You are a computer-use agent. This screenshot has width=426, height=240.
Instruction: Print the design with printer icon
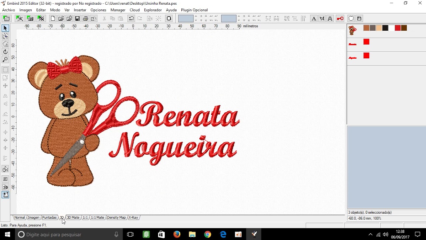click(86, 19)
